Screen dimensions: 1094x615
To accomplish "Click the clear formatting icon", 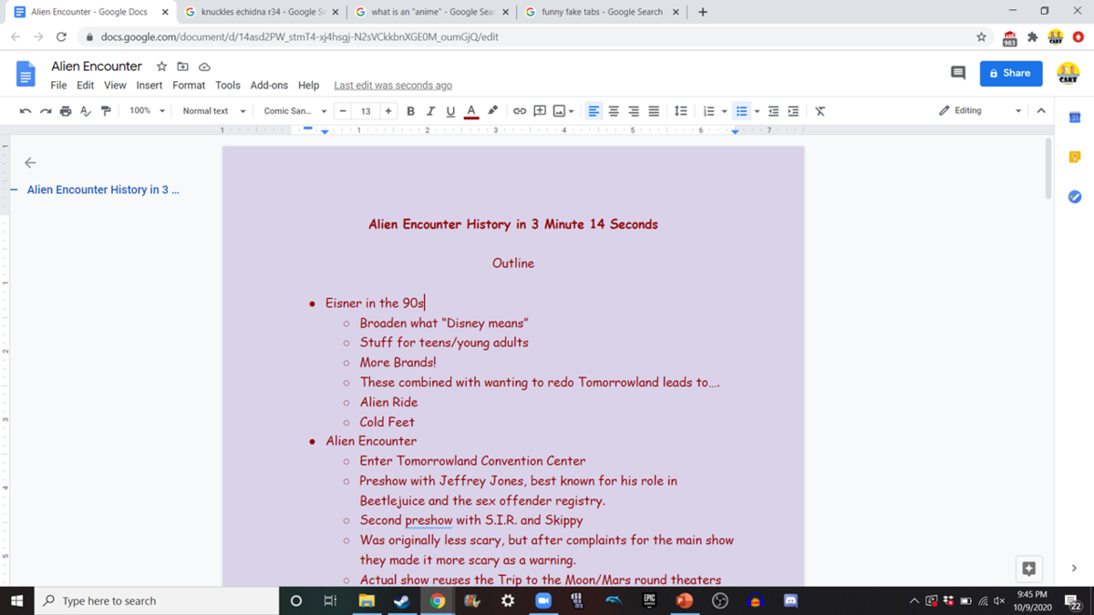I will tap(820, 111).
